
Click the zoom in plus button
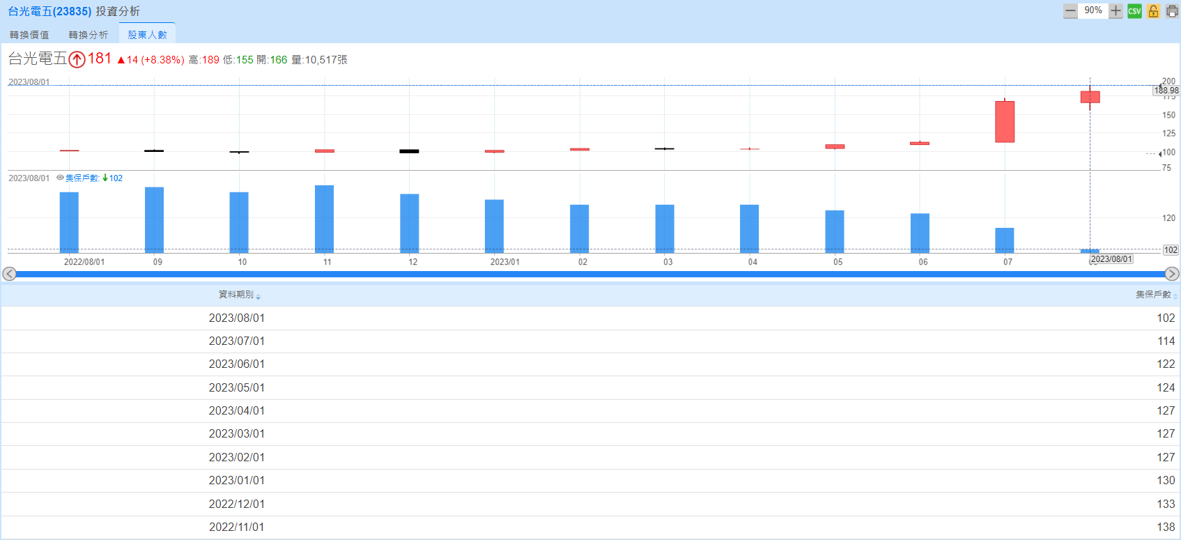[x=1116, y=11]
